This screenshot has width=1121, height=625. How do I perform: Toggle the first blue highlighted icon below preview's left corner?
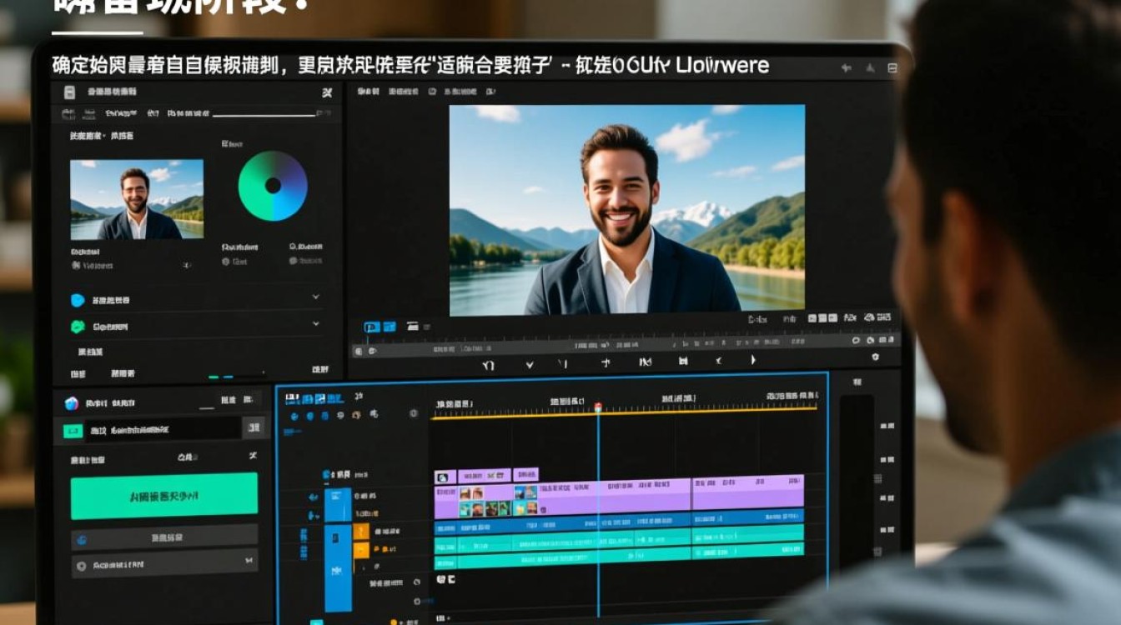pos(372,327)
